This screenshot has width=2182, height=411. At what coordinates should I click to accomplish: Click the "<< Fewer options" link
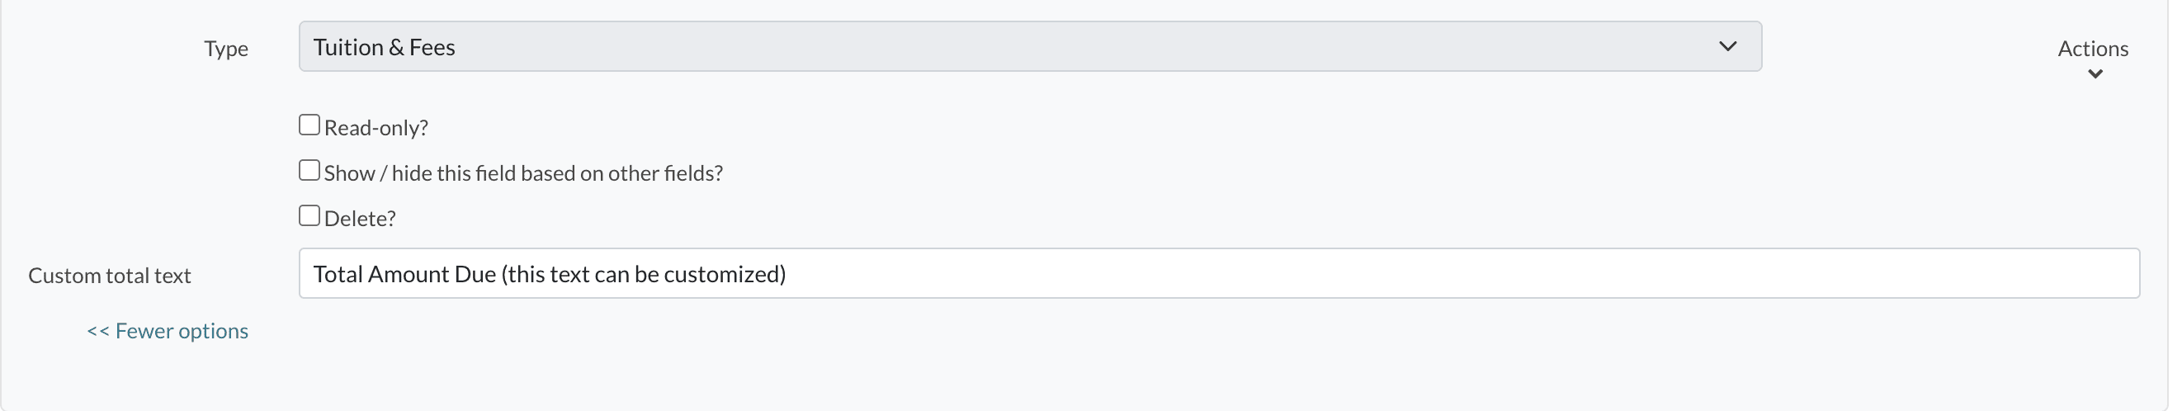tap(168, 331)
